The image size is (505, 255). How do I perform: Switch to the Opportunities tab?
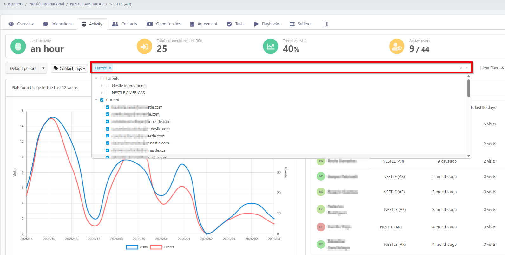coord(164,24)
